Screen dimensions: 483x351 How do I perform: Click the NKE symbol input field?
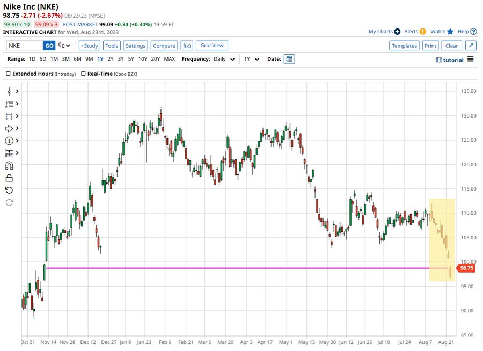pos(25,46)
